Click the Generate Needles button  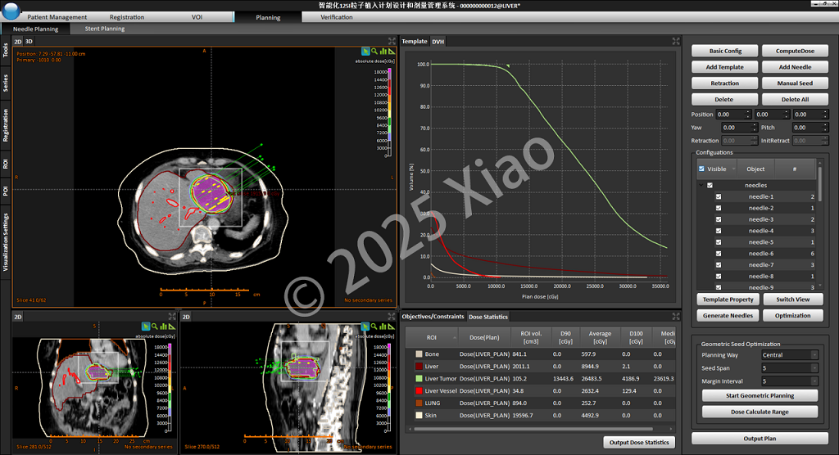tap(728, 315)
